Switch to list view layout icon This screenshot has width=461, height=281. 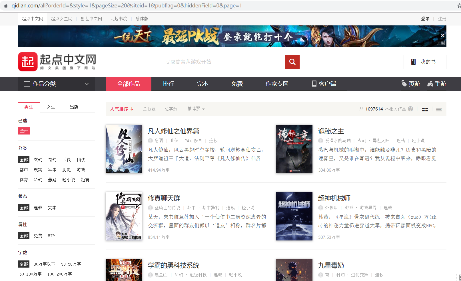tap(439, 109)
